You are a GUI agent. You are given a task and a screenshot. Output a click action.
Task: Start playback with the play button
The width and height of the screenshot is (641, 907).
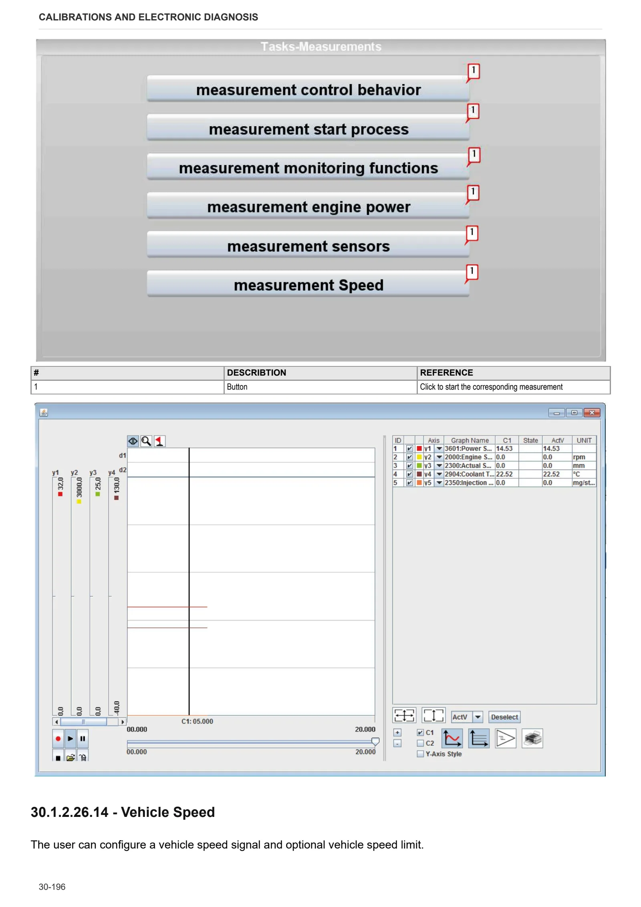point(70,738)
